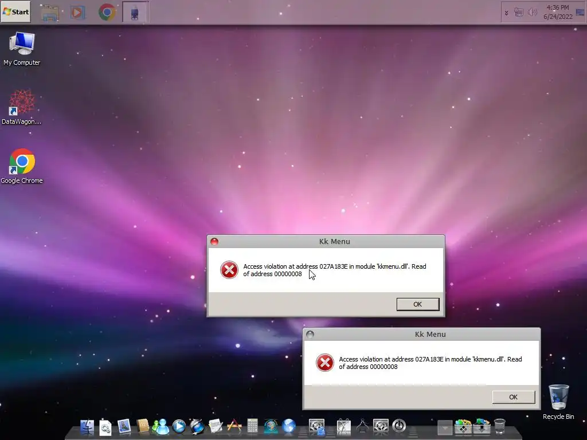Expand hidden system tray icons
This screenshot has height=440, width=587.
pos(507,13)
